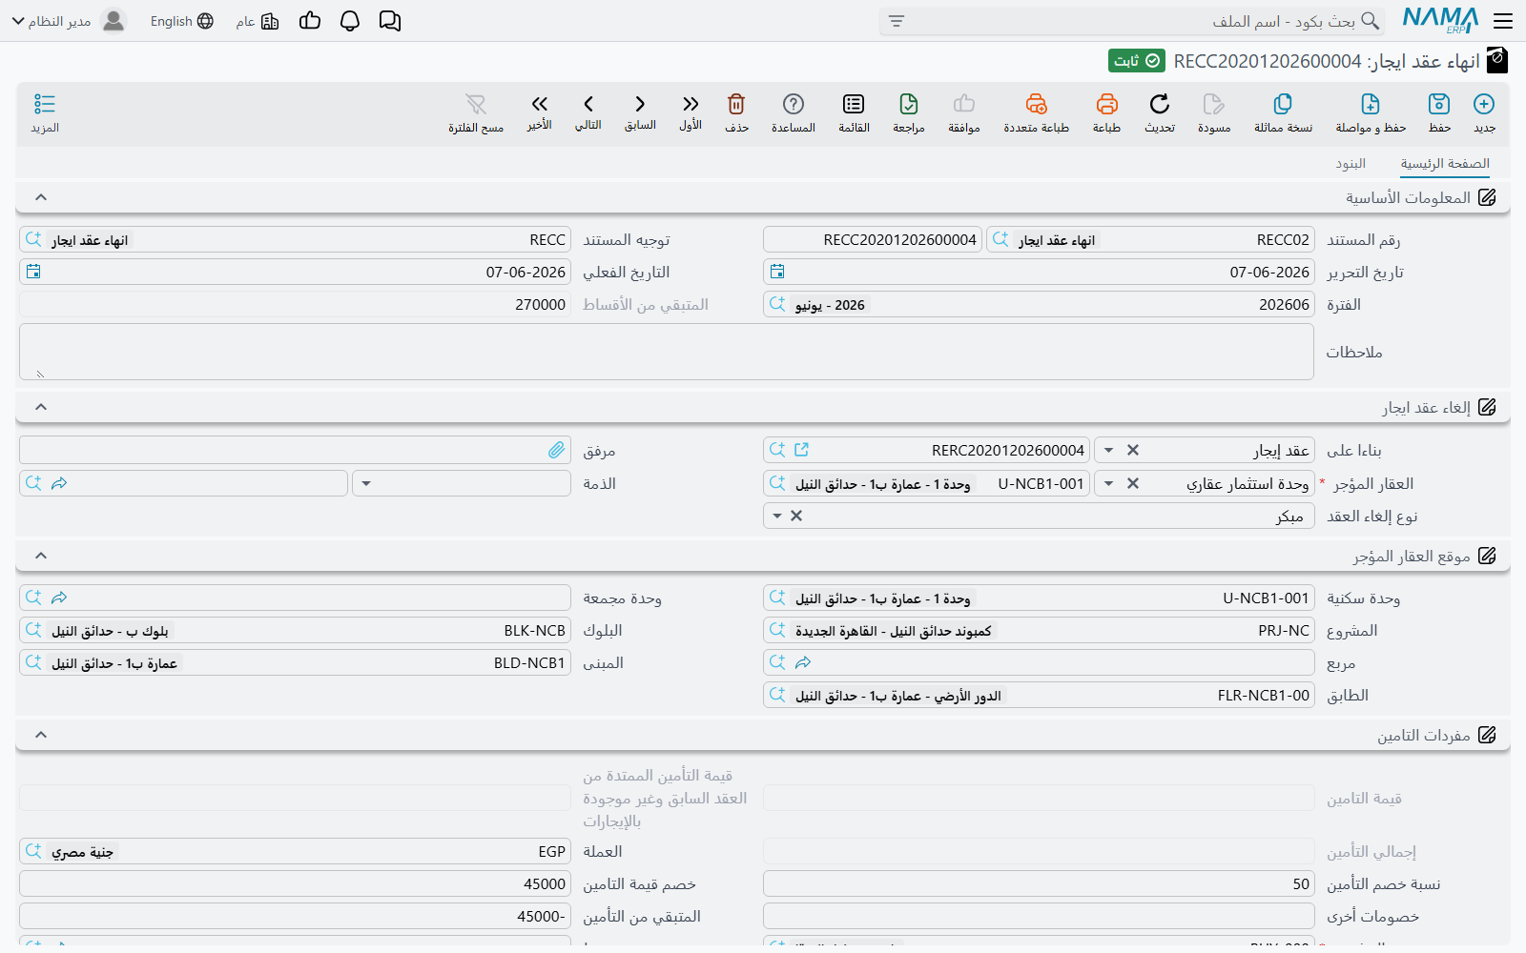Open lookup for المشروع PRJ-NC field
1526x953 pixels.
[x=777, y=630]
